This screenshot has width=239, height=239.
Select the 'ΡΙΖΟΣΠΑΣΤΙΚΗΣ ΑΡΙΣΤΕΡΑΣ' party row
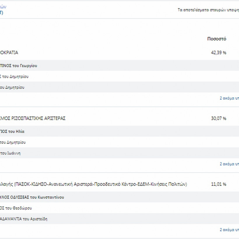33,118
